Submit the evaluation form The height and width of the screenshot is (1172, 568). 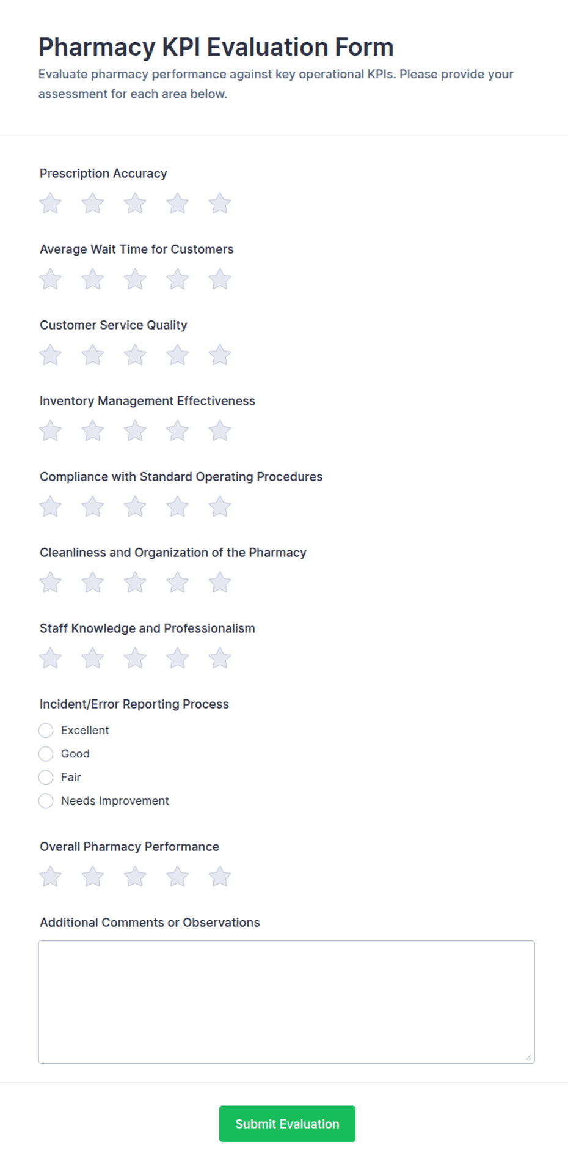(287, 1124)
